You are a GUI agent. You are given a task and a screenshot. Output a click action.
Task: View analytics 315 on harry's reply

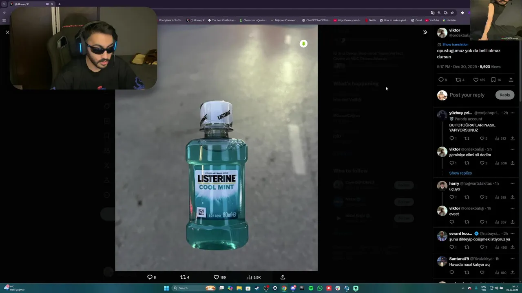tap(500, 197)
